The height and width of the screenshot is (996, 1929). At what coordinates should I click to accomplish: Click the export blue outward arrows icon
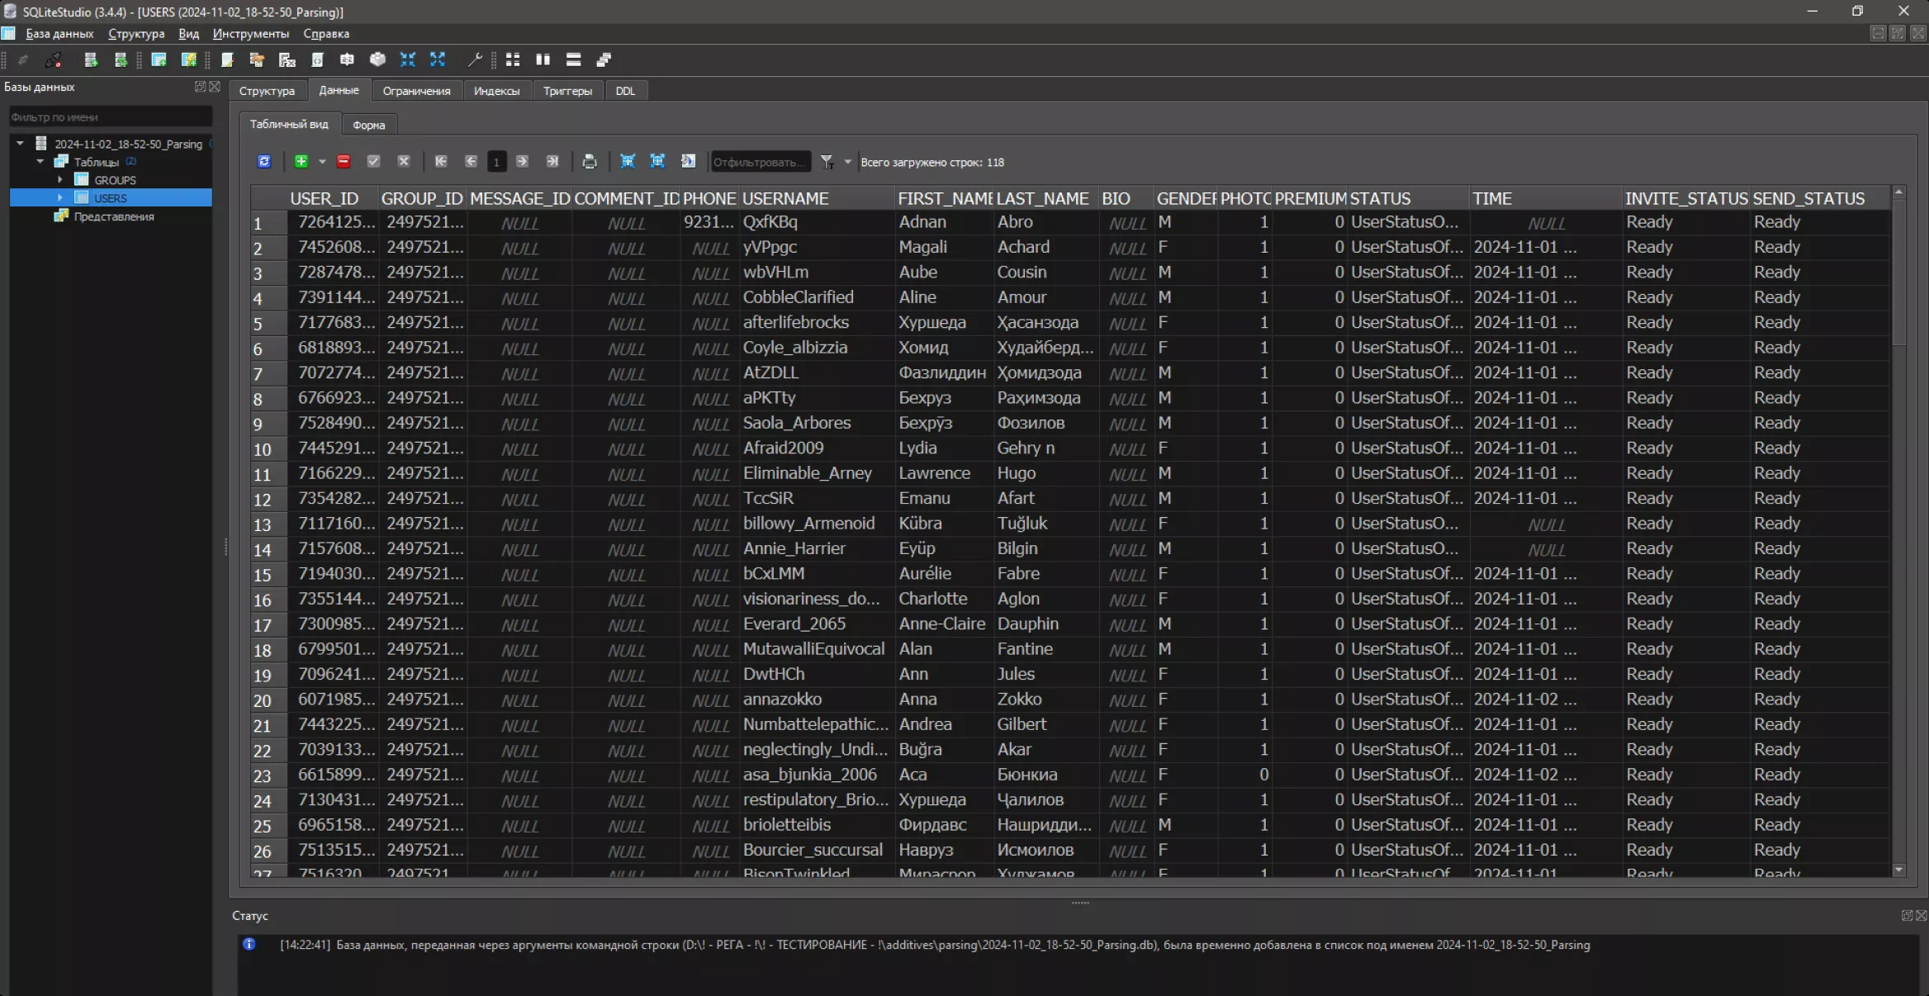pos(438,59)
